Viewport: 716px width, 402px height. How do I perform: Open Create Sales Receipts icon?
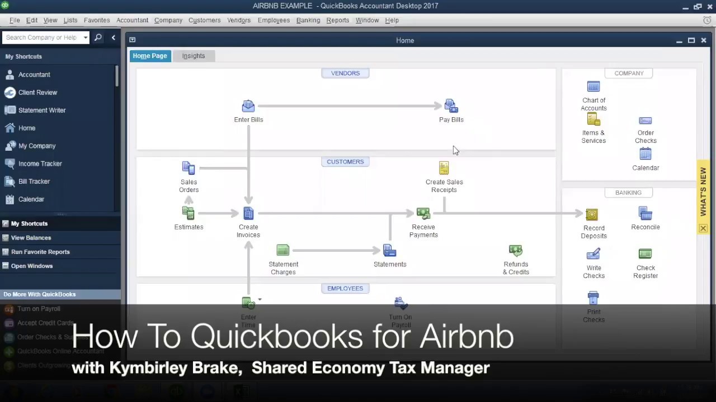point(444,168)
